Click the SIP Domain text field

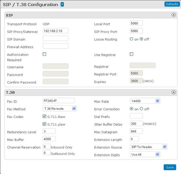click(55, 38)
